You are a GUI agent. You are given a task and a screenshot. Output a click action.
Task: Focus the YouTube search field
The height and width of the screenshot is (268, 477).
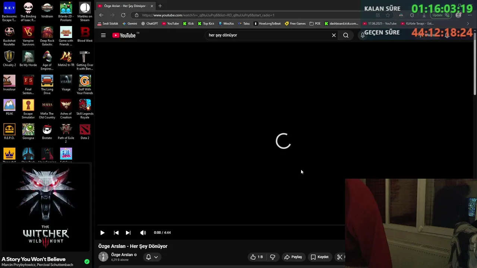pyautogui.click(x=268, y=35)
